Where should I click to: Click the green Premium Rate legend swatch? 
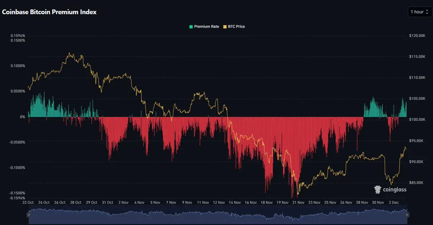click(191, 26)
